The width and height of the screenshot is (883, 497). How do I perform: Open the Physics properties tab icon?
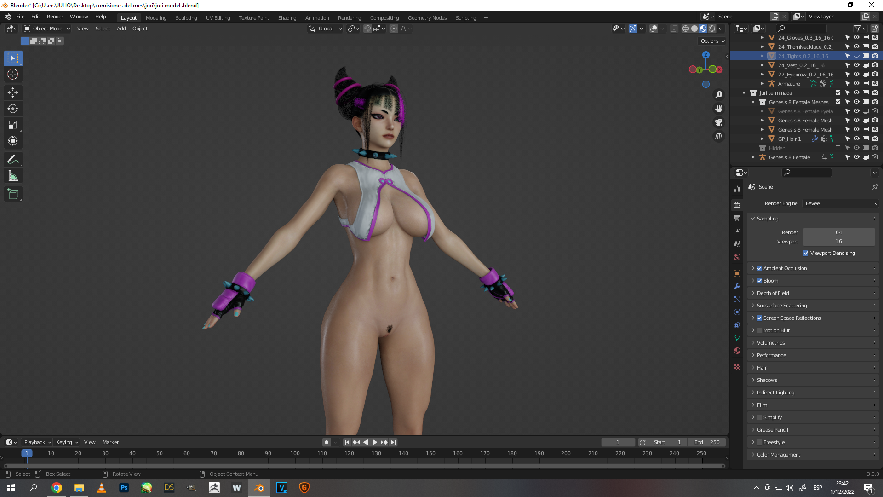click(737, 312)
